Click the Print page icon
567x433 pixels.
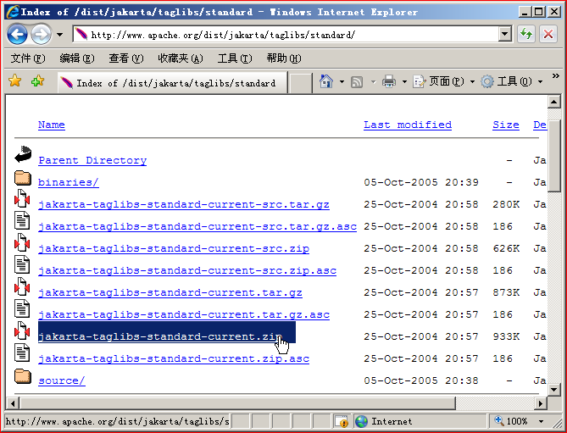tap(389, 81)
